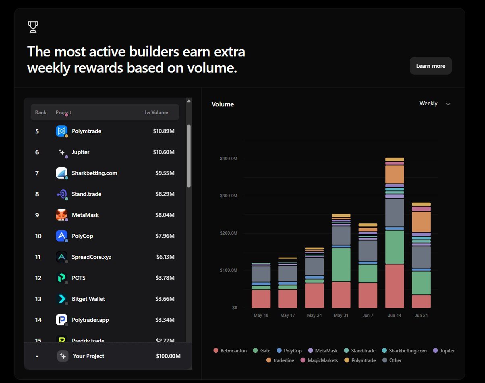Image resolution: width=485 pixels, height=383 pixels.
Task: Select the Sharkbetting.com shark logo
Action: pyautogui.click(x=61, y=173)
